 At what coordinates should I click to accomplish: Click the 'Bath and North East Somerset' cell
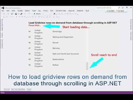[x=66, y=54]
